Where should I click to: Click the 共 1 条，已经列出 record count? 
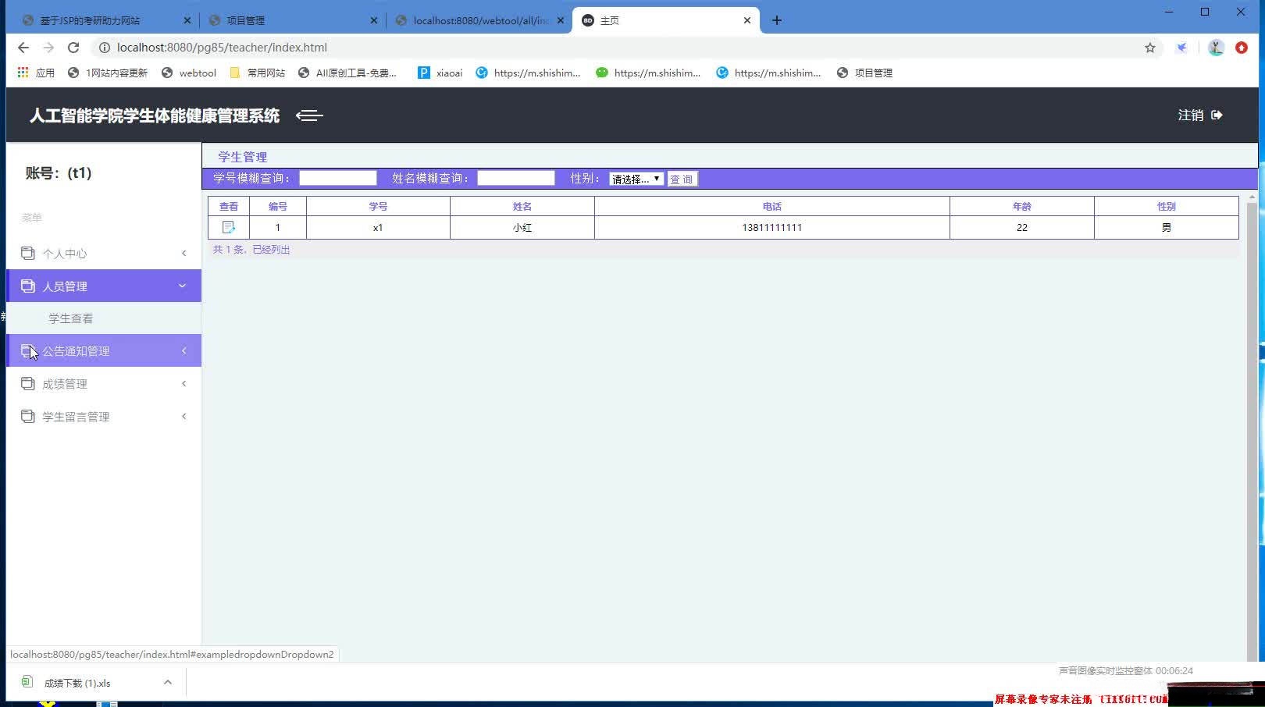pos(251,250)
